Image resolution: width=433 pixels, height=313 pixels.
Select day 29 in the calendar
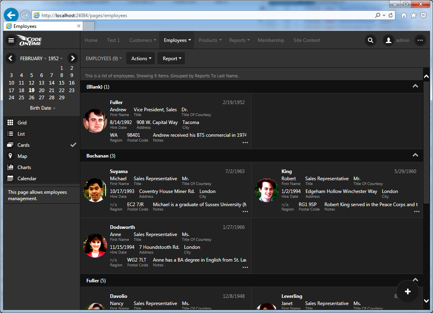(62, 97)
